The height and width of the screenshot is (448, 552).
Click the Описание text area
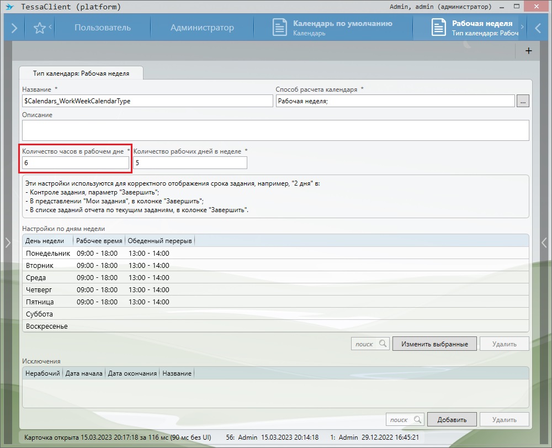(x=275, y=130)
